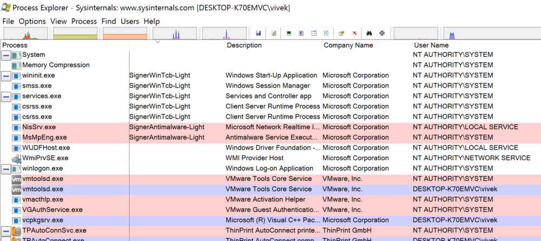Click the Show Process Tree toolbar icon
The width and height of the screenshot is (541, 241).
coord(301,33)
